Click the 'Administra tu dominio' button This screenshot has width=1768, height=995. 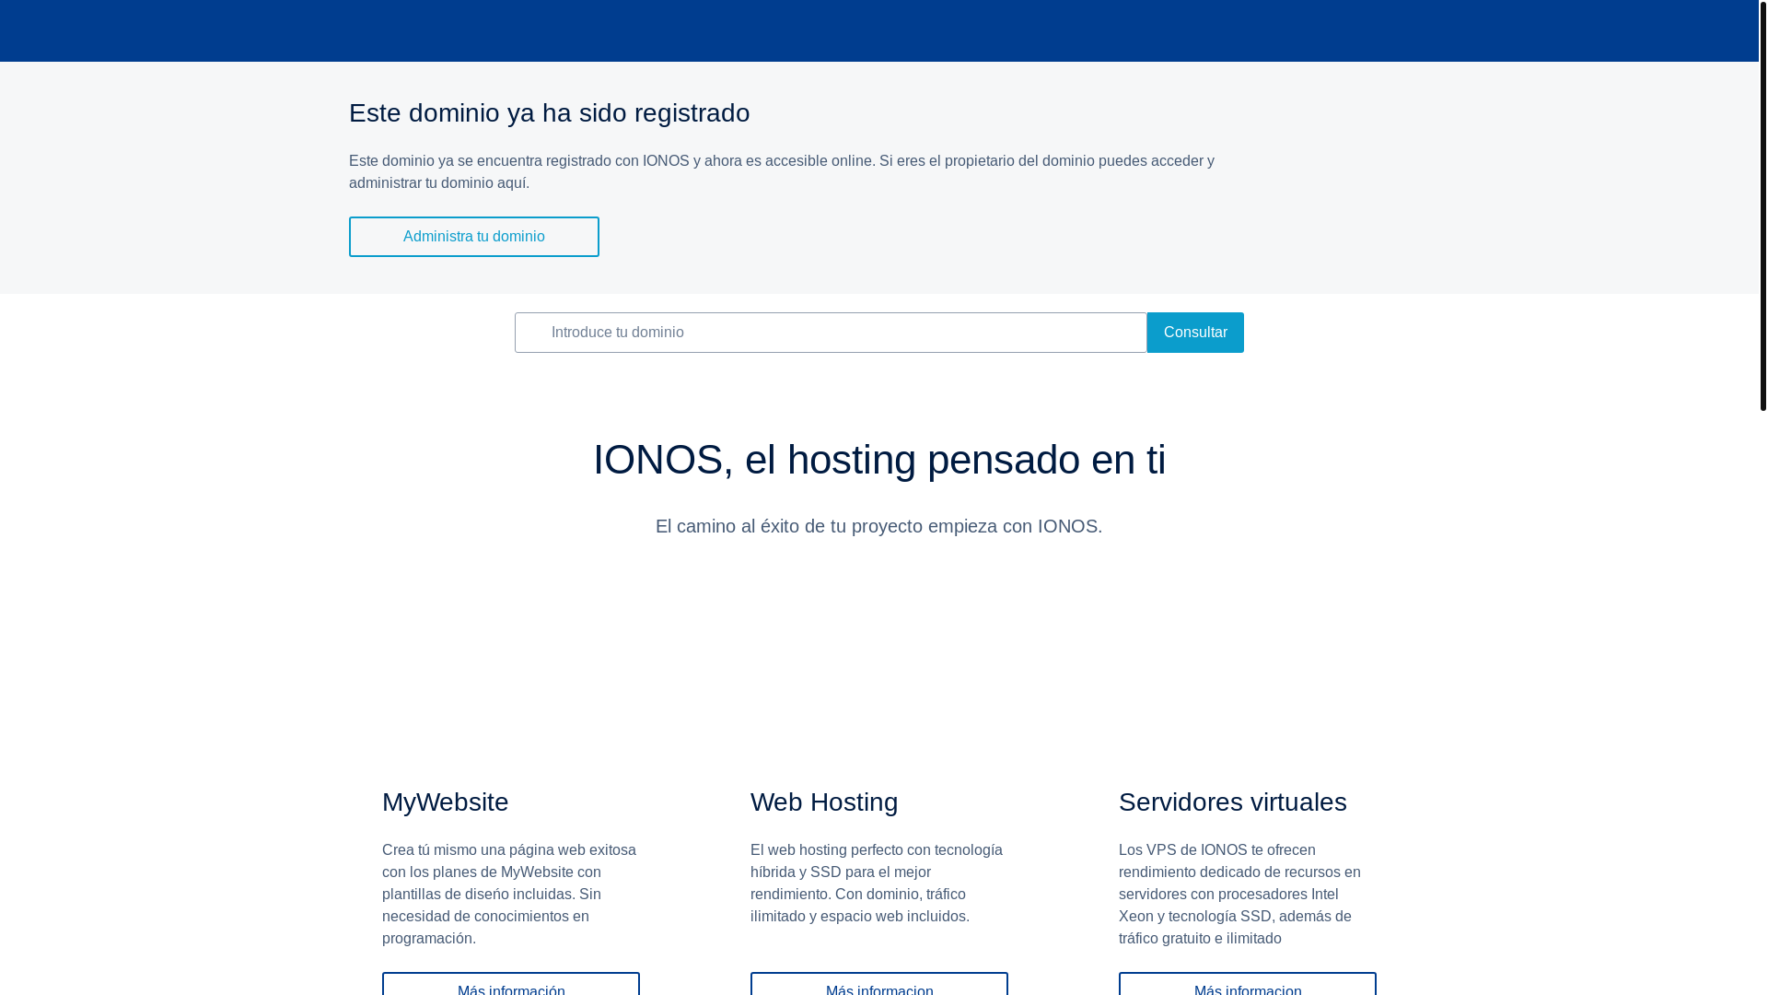pos(473,237)
